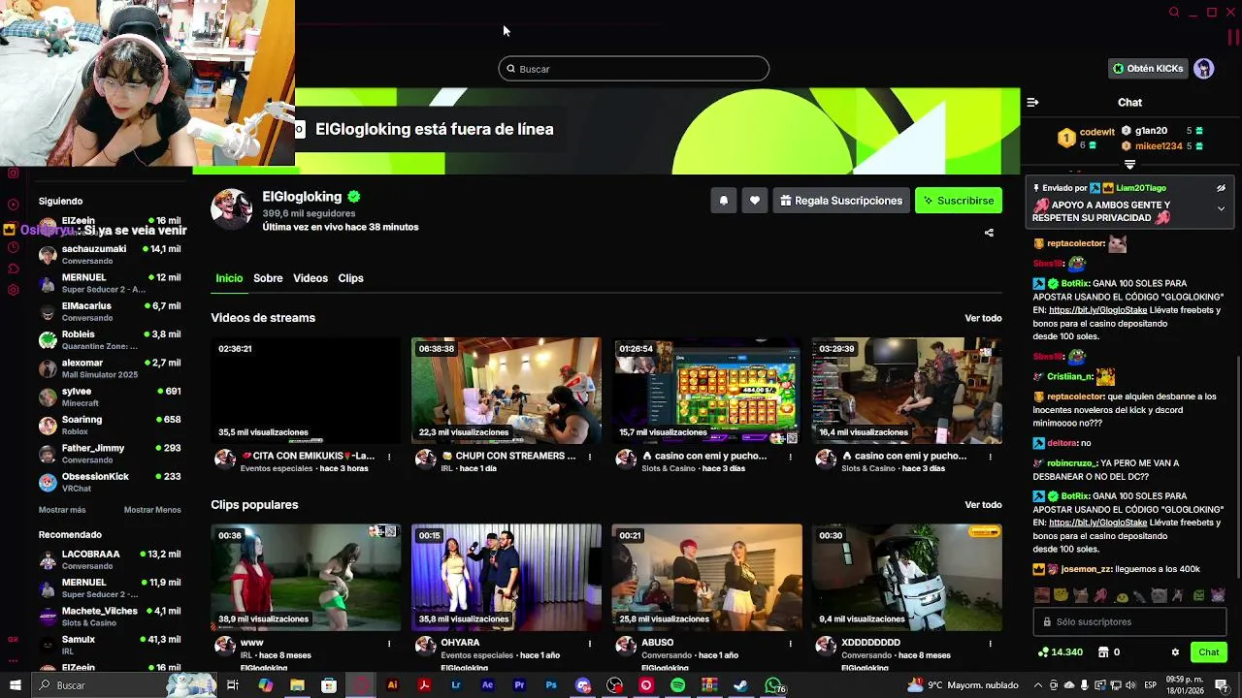The width and height of the screenshot is (1242, 698).
Task: Open options menu for CITA CON EMIKUKIS video
Action: [389, 457]
